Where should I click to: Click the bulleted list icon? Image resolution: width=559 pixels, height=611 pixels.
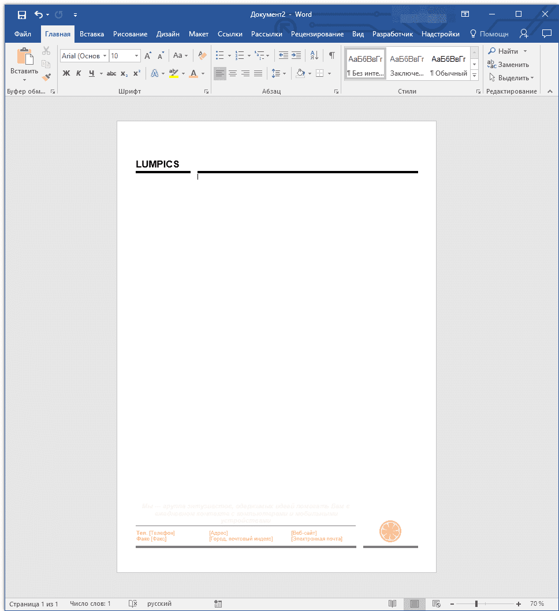point(220,55)
